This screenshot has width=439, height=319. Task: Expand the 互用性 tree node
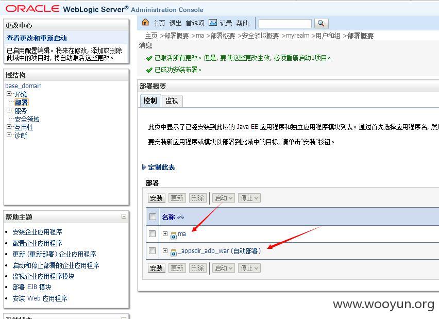pyautogui.click(x=9, y=127)
